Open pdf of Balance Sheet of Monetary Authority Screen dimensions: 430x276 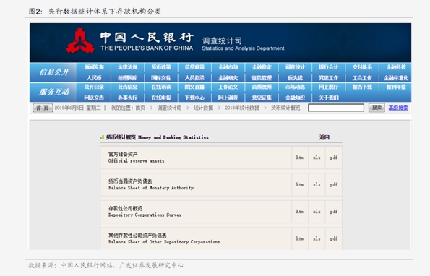[x=334, y=185]
